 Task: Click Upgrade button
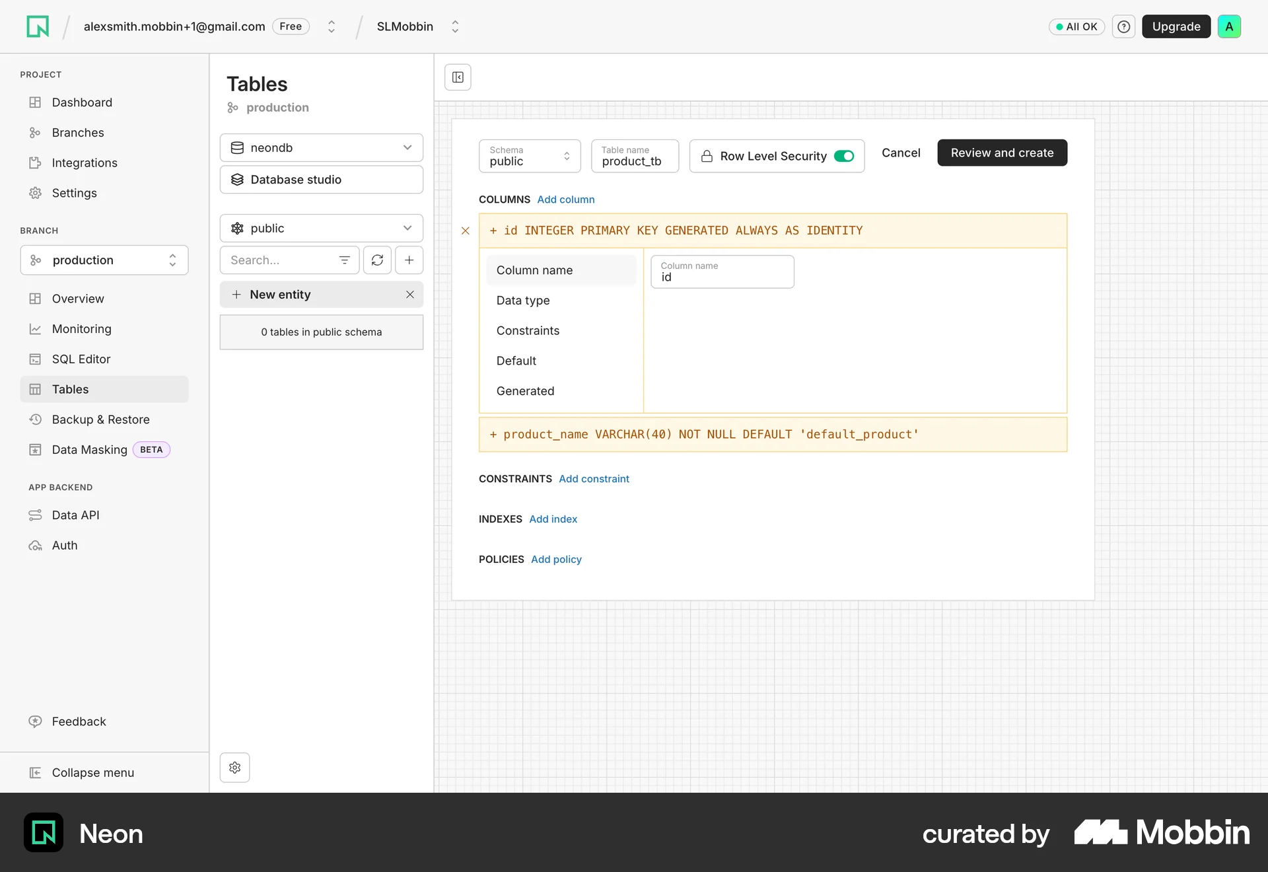click(x=1176, y=26)
